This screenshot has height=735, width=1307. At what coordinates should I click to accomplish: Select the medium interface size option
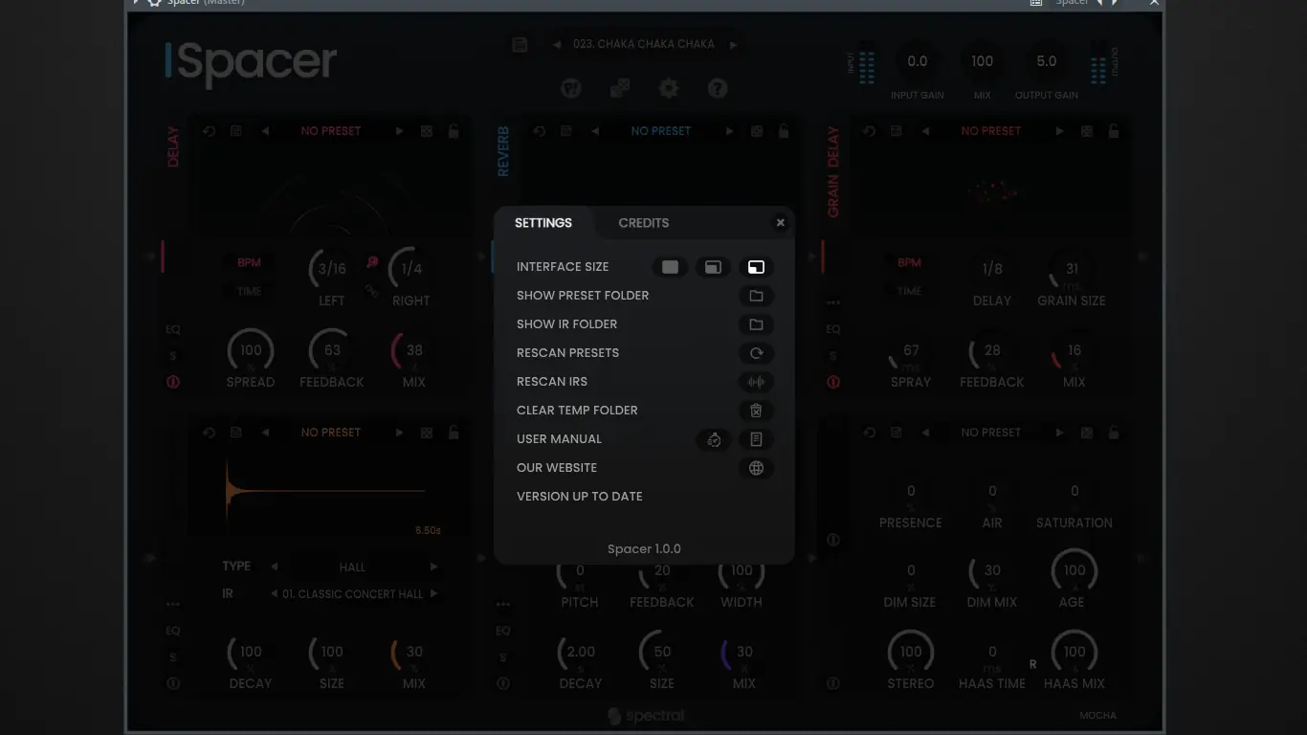pyautogui.click(x=713, y=267)
